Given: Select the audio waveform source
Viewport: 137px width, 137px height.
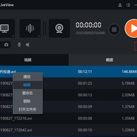Looking at the screenshot, I should pyautogui.click(x=30, y=28).
